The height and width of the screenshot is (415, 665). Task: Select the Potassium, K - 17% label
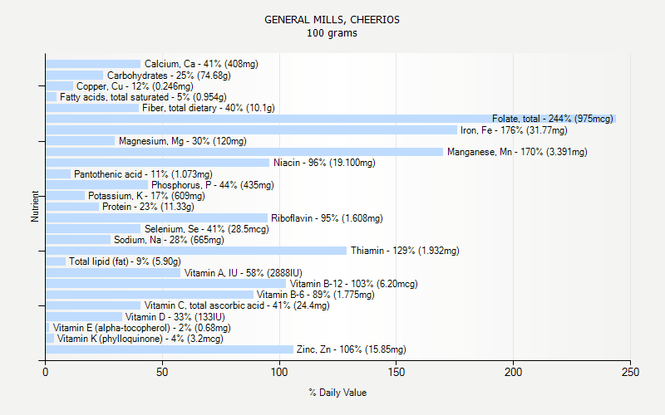(146, 196)
